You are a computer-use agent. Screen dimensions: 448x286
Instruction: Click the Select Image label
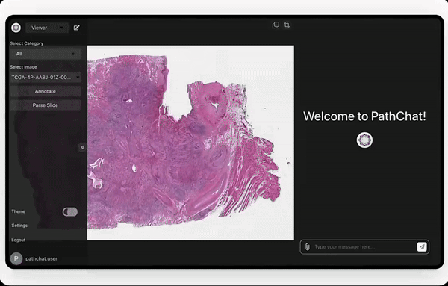[x=23, y=67]
